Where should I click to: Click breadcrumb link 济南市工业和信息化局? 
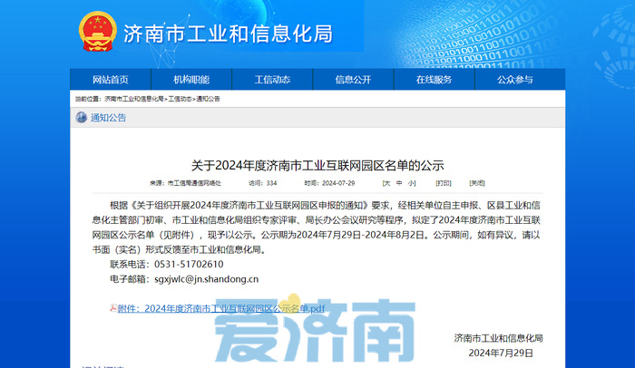coord(134,99)
